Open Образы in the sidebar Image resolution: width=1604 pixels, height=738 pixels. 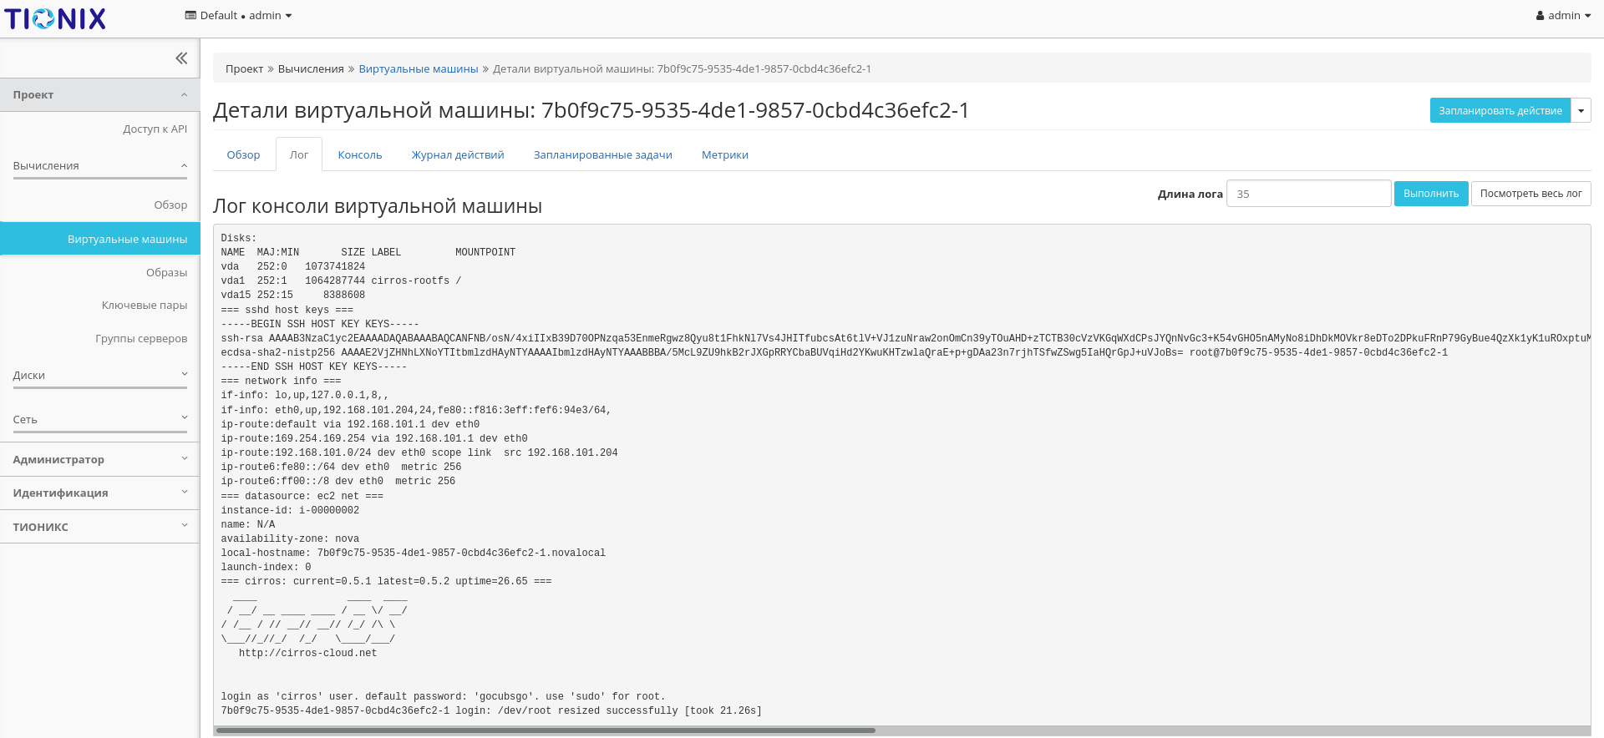click(x=166, y=273)
